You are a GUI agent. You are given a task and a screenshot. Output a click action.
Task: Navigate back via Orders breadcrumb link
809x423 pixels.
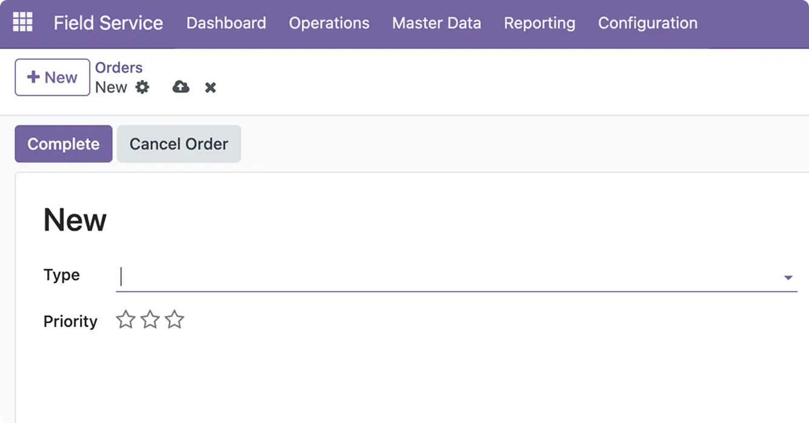[119, 68]
